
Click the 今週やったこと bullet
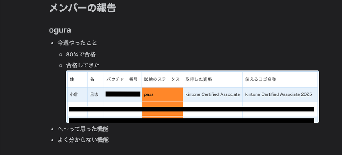[x=77, y=43]
